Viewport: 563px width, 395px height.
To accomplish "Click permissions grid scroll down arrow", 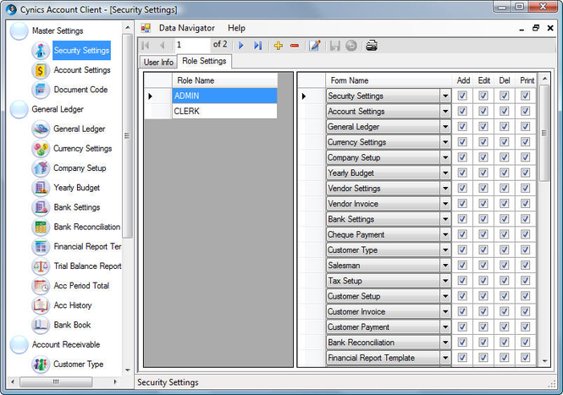I will (x=544, y=361).
